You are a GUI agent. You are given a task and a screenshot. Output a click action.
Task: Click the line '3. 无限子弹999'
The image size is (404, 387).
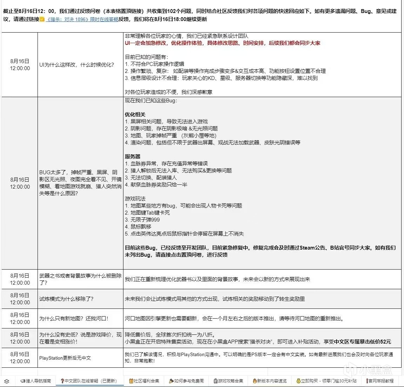pos(142,220)
